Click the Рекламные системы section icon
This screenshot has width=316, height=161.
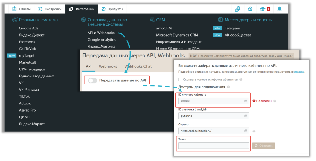click(x=15, y=20)
